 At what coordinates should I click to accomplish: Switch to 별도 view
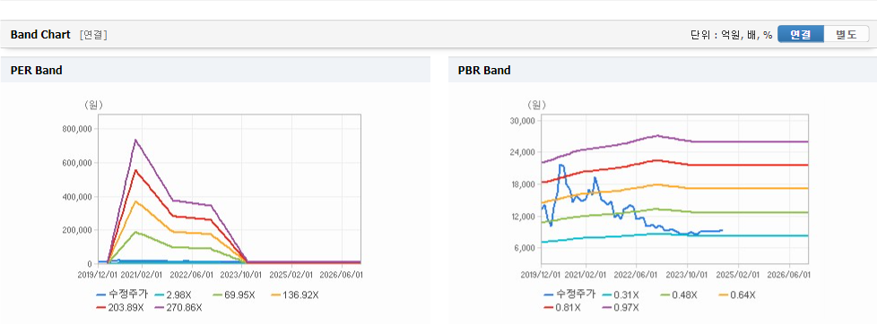click(847, 34)
